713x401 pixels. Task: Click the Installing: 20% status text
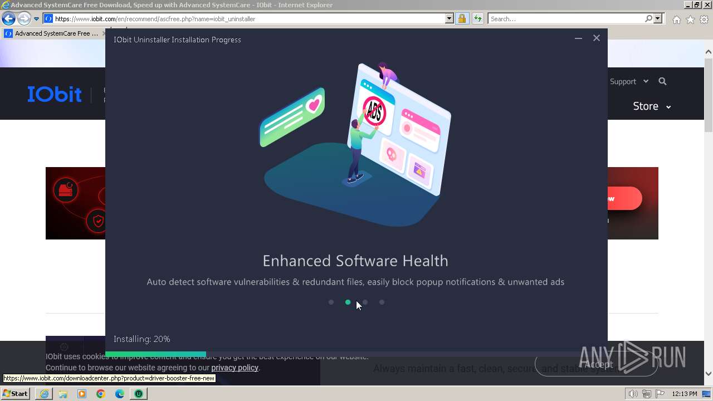142,339
